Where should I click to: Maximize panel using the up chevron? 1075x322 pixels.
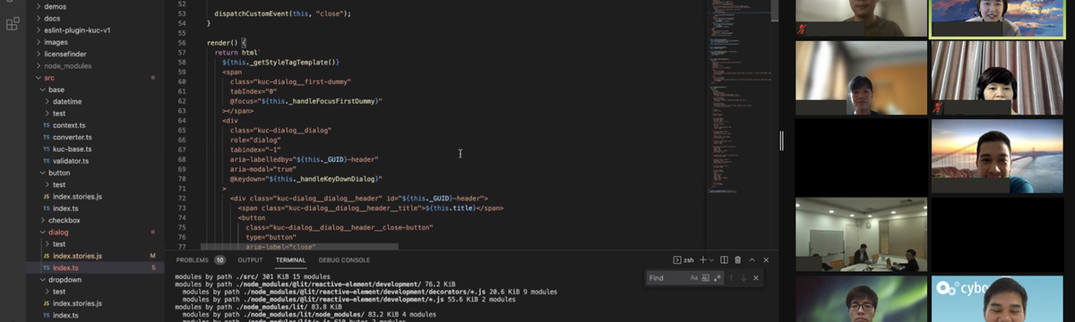752,260
